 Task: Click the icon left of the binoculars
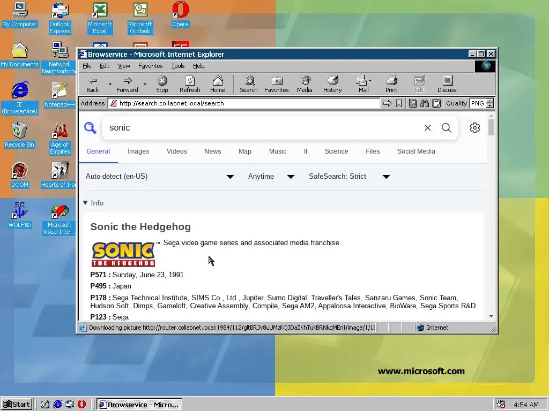click(413, 103)
